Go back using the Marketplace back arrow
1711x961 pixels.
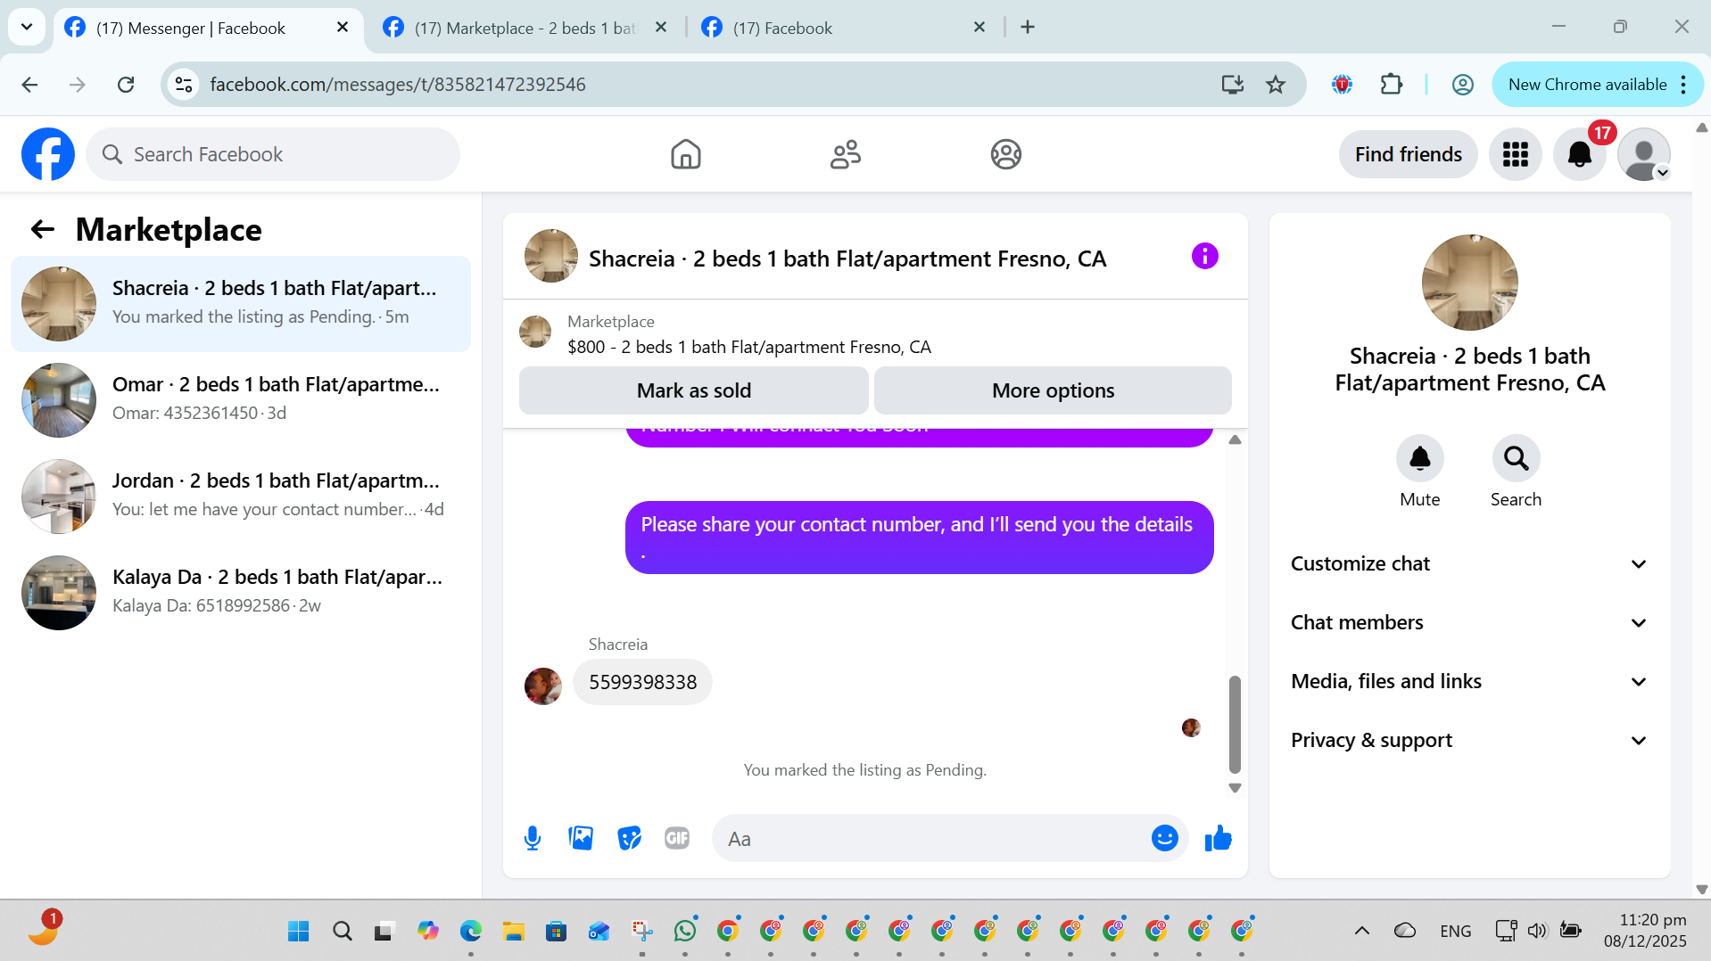[x=42, y=230]
